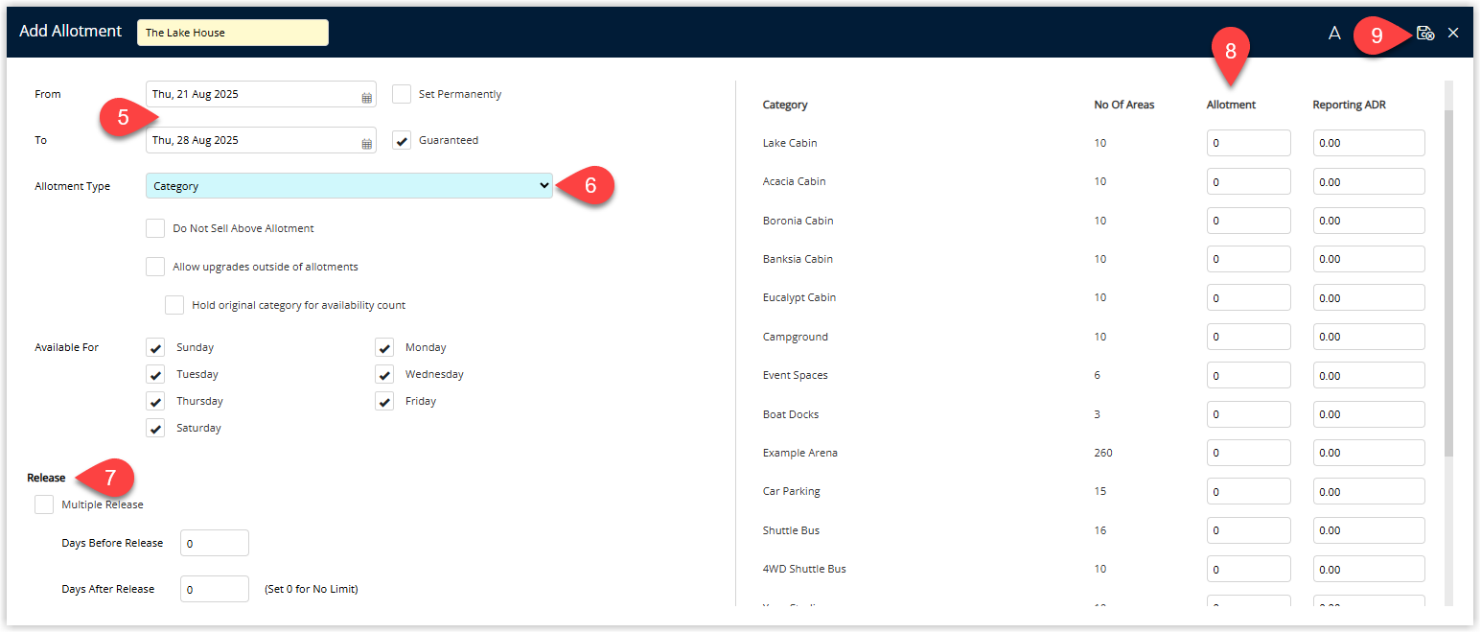Click Car Parking Reporting ADR field
The width and height of the screenshot is (1481, 633).
point(1369,491)
